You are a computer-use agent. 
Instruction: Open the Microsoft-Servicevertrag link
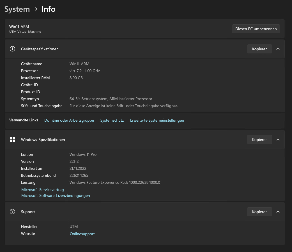[43, 190]
